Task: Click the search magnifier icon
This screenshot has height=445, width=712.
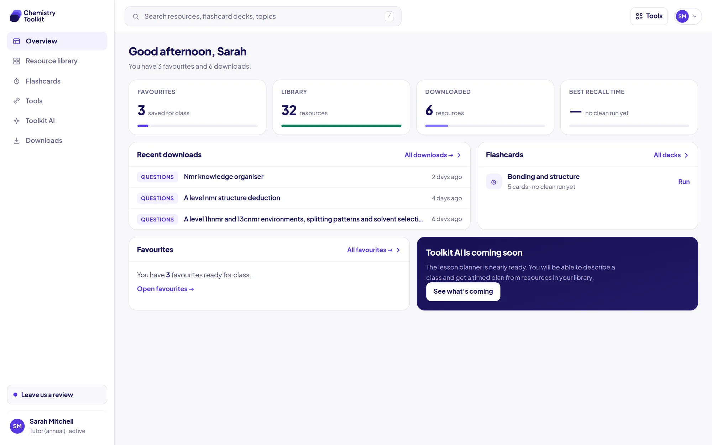Action: tap(136, 16)
